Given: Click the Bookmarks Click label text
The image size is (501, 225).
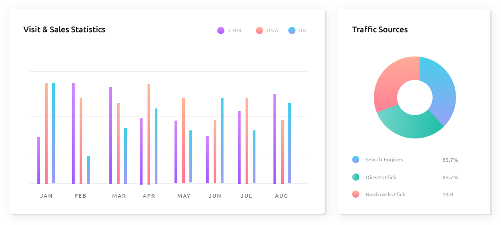Looking at the screenshot, I should pyautogui.click(x=385, y=195).
